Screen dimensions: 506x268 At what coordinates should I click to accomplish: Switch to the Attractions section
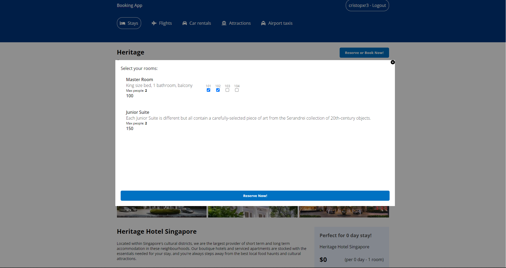[236, 23]
